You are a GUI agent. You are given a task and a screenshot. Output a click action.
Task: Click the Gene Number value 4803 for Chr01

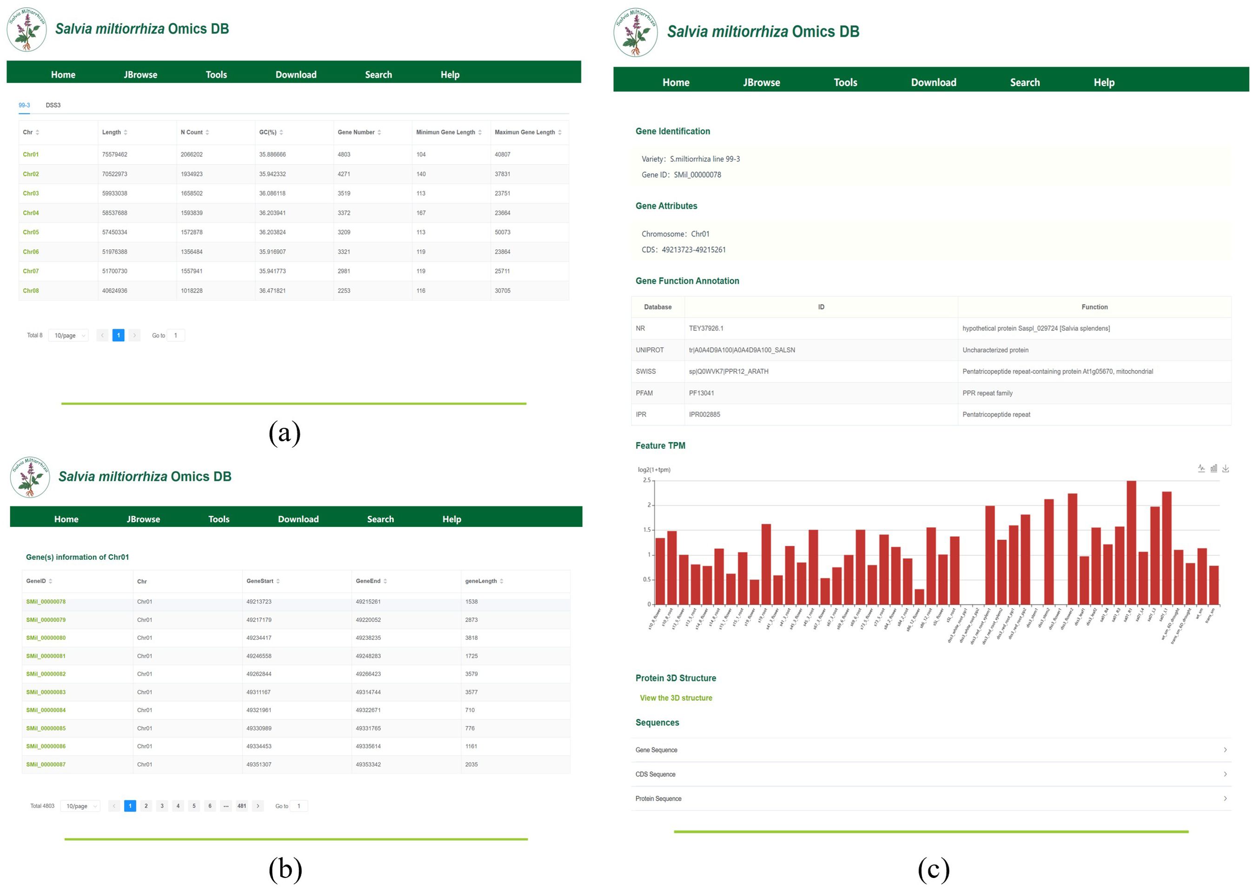pyautogui.click(x=344, y=154)
